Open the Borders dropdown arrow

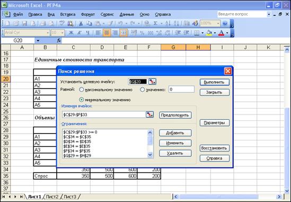202,33
